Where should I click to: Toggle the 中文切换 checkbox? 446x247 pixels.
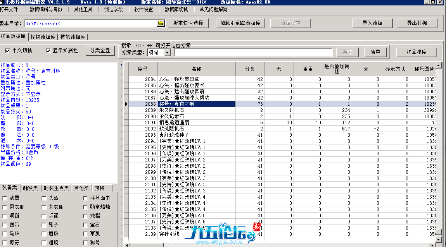[7, 51]
